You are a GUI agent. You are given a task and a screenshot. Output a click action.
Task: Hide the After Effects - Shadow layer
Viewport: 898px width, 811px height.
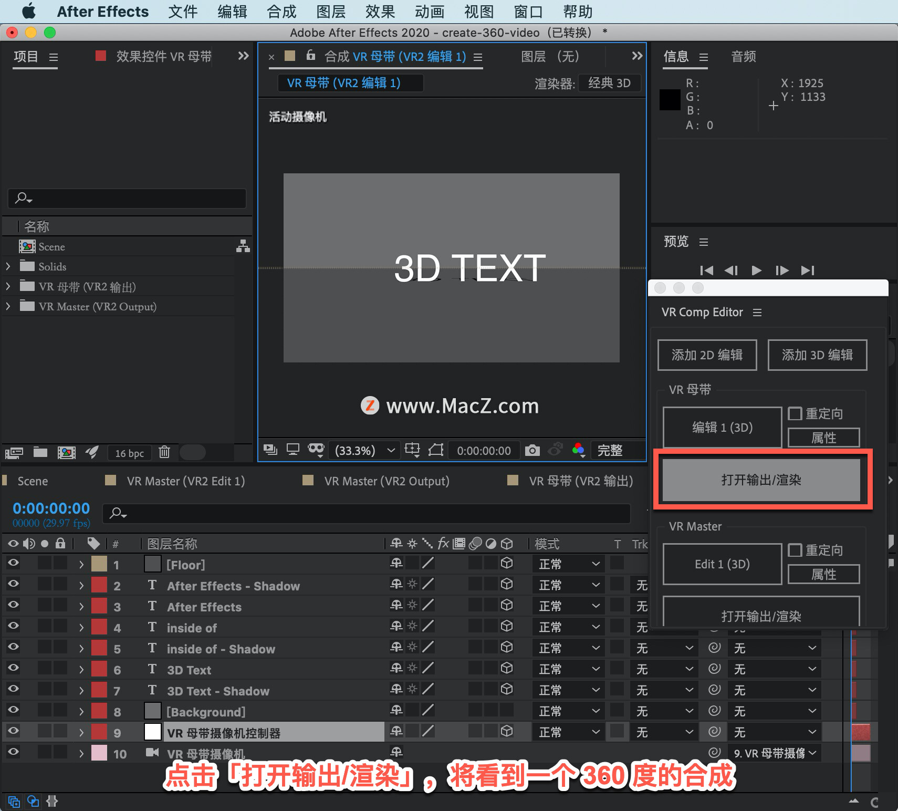pos(14,584)
